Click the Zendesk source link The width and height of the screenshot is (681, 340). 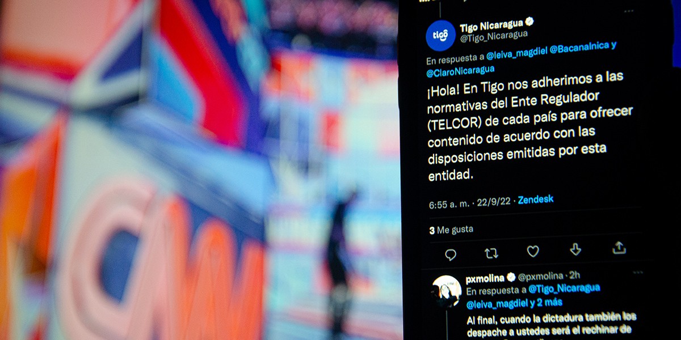(536, 199)
